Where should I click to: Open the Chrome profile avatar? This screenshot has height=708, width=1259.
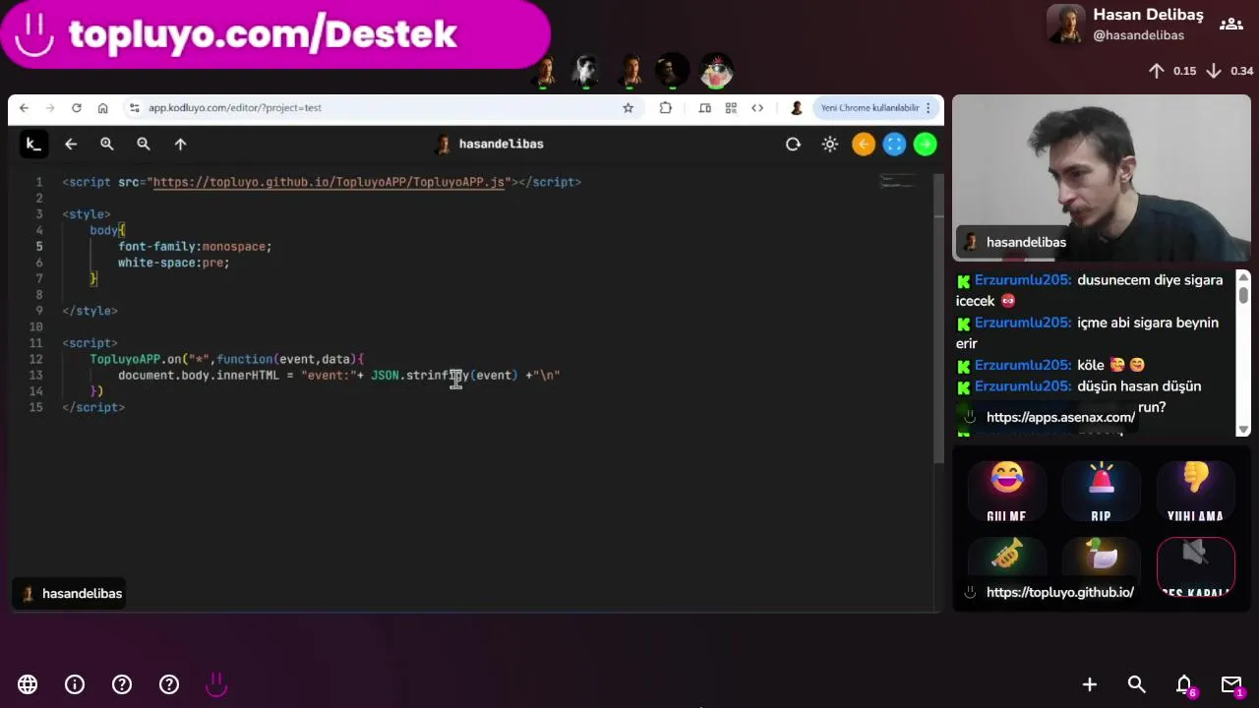(x=797, y=108)
